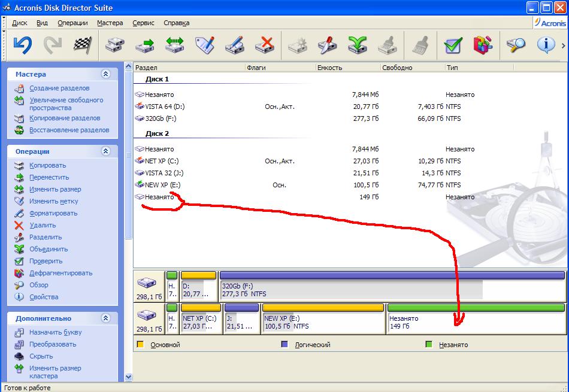Click the icon beside Назначить букву
569x392 pixels.
19,333
